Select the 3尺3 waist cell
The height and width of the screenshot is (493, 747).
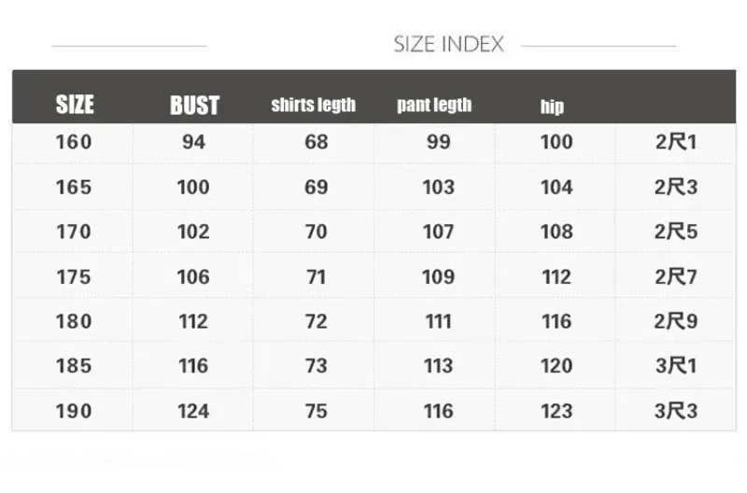tap(676, 411)
